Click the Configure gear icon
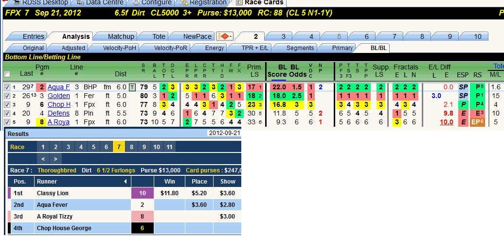This screenshot has height=236, width=504. pos(136,2)
